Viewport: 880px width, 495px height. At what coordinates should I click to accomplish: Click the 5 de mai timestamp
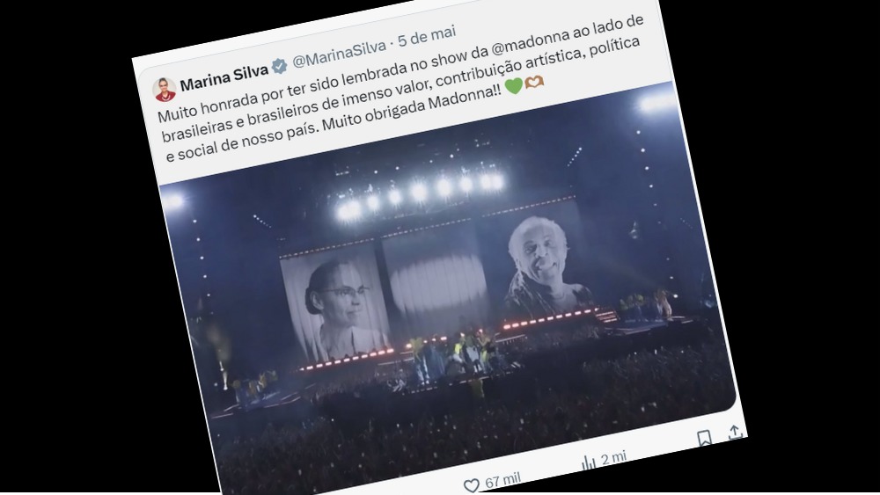[427, 37]
